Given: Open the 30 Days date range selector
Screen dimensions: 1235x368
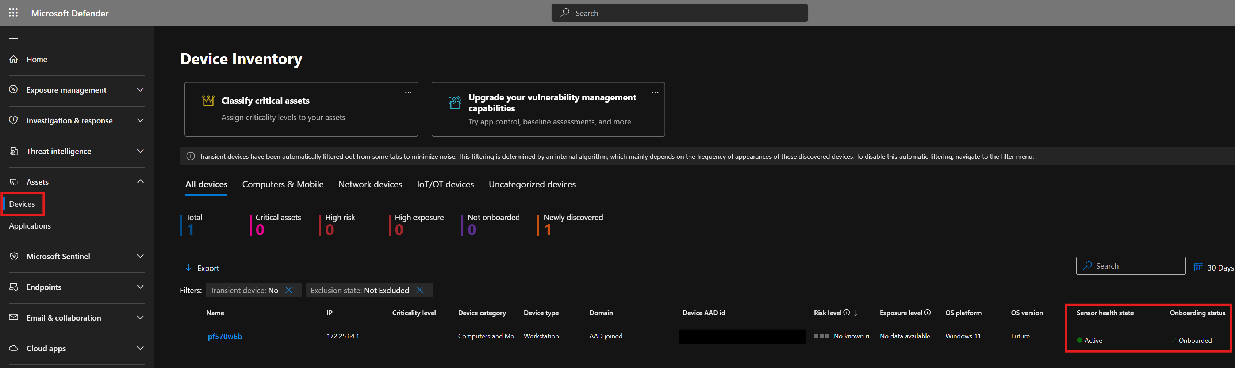Looking at the screenshot, I should (x=1215, y=267).
